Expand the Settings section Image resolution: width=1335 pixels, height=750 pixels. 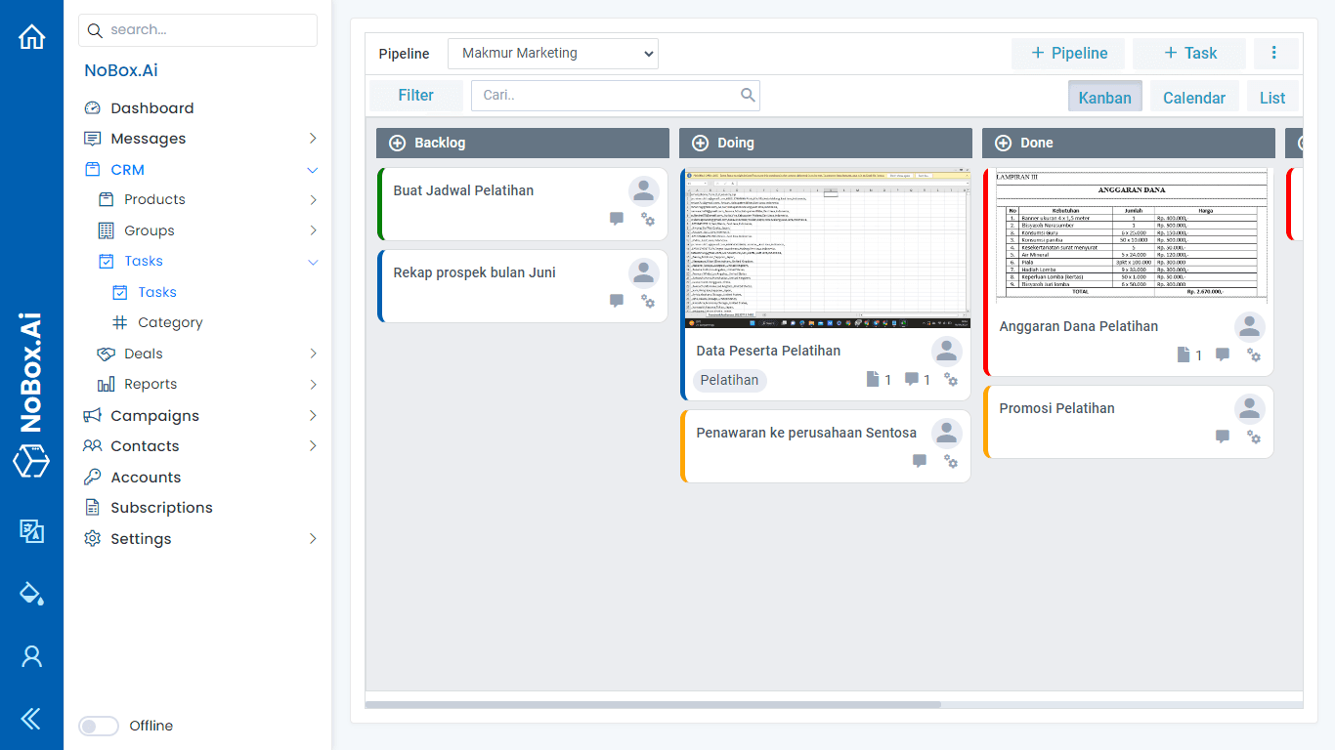pyautogui.click(x=312, y=538)
